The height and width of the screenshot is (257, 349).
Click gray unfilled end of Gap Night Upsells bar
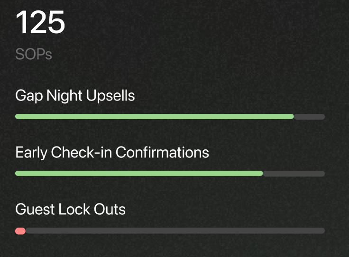tap(310, 117)
